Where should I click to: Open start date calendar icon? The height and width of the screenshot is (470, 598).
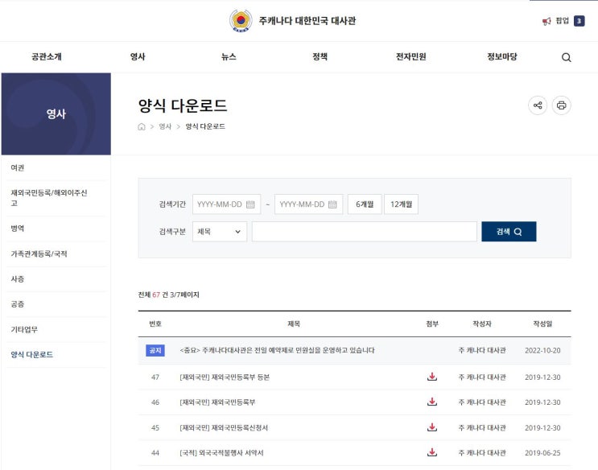click(x=250, y=204)
